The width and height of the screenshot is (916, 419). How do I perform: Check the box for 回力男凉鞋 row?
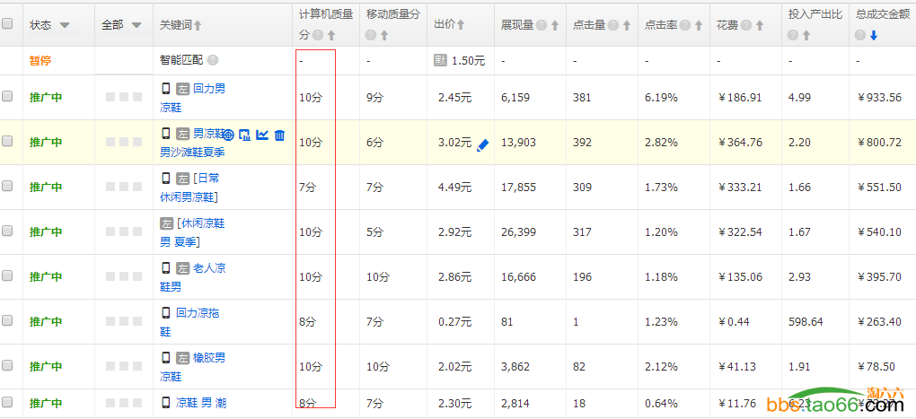(x=7, y=97)
